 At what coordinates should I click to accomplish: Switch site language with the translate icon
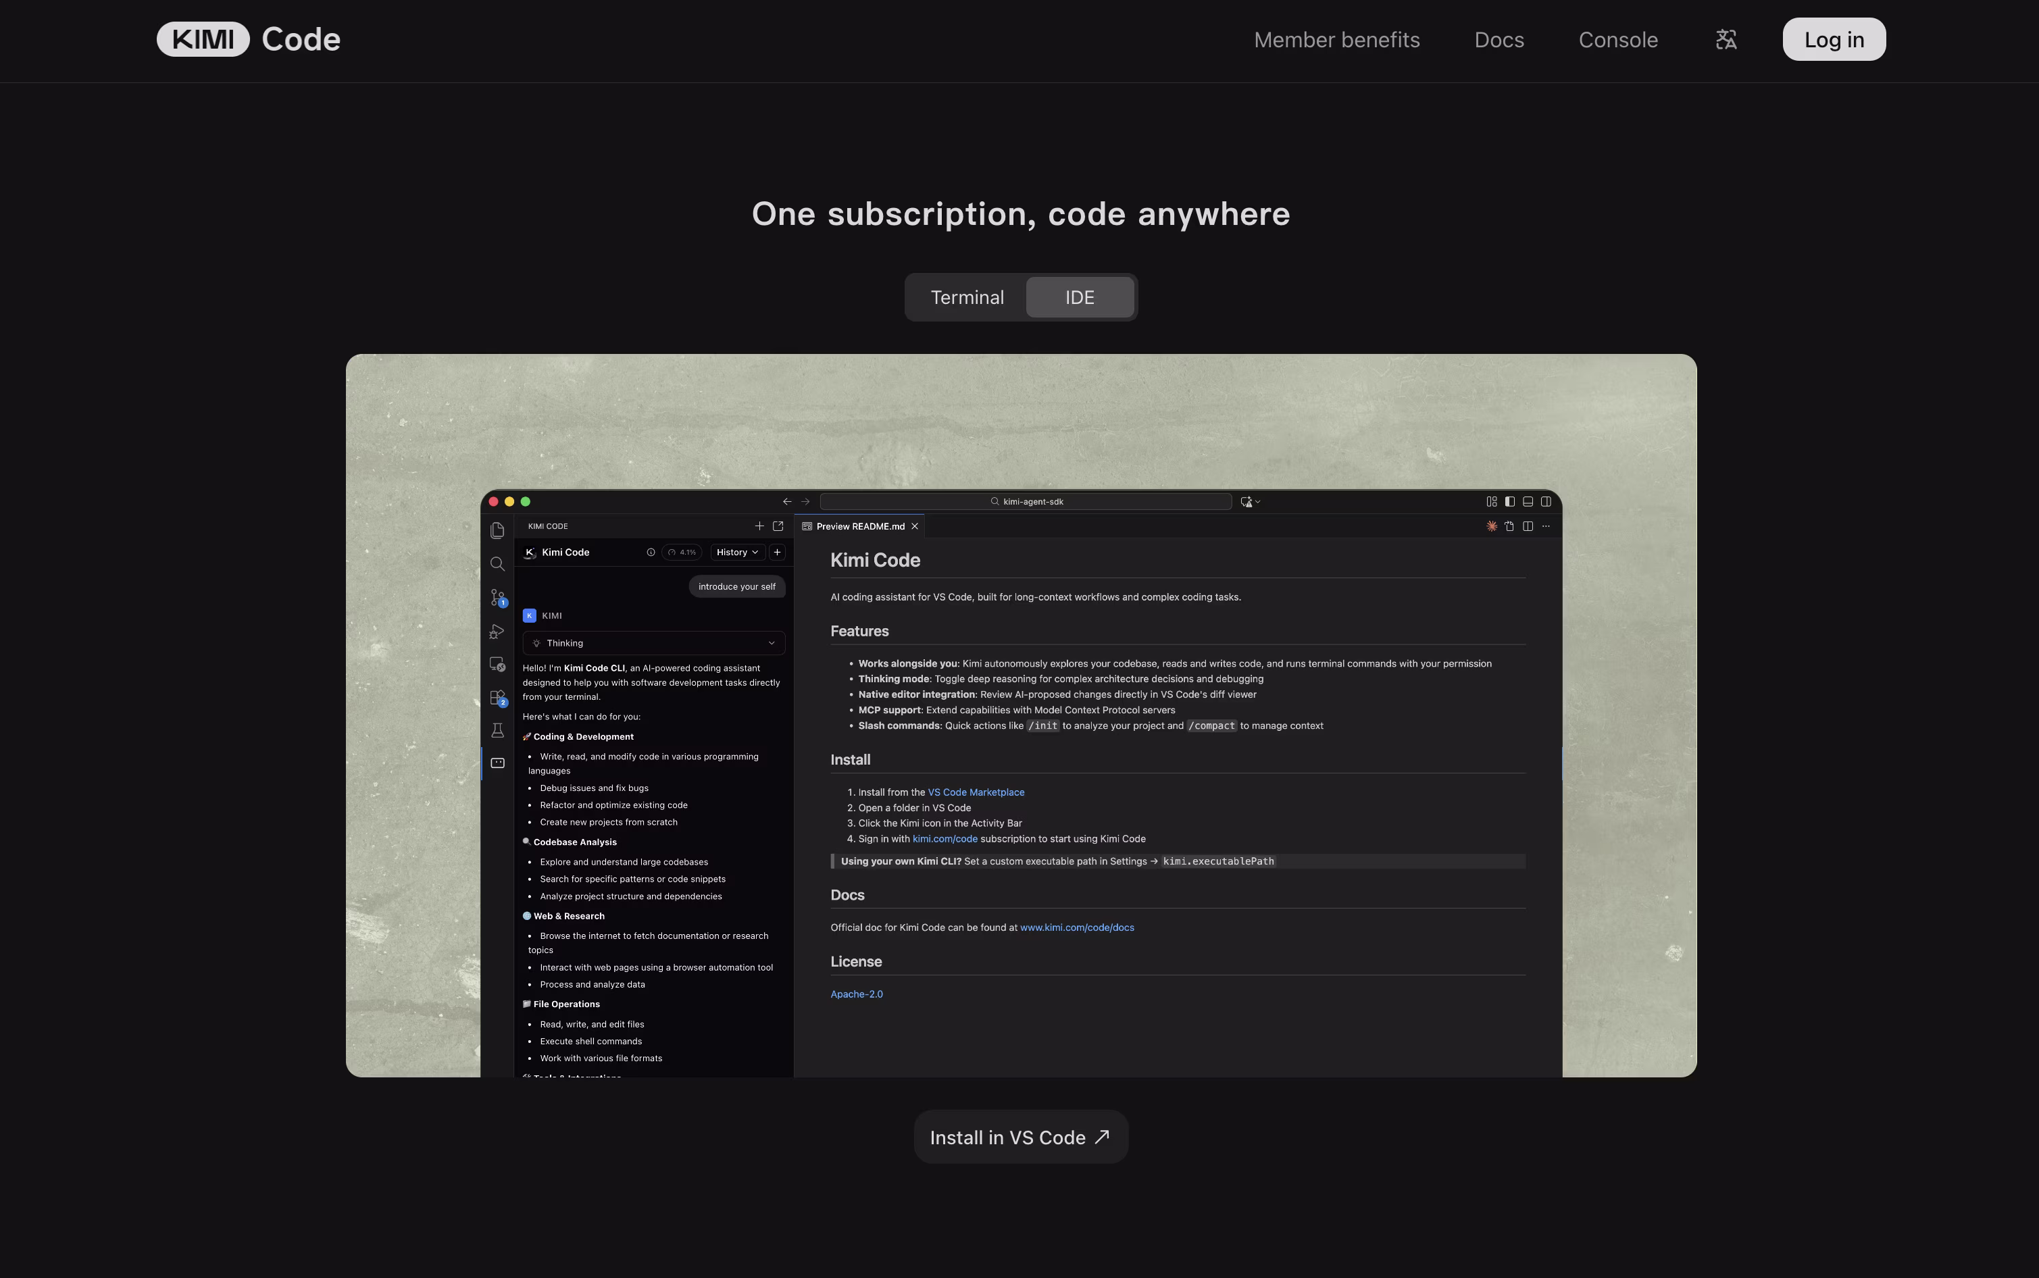(1726, 40)
